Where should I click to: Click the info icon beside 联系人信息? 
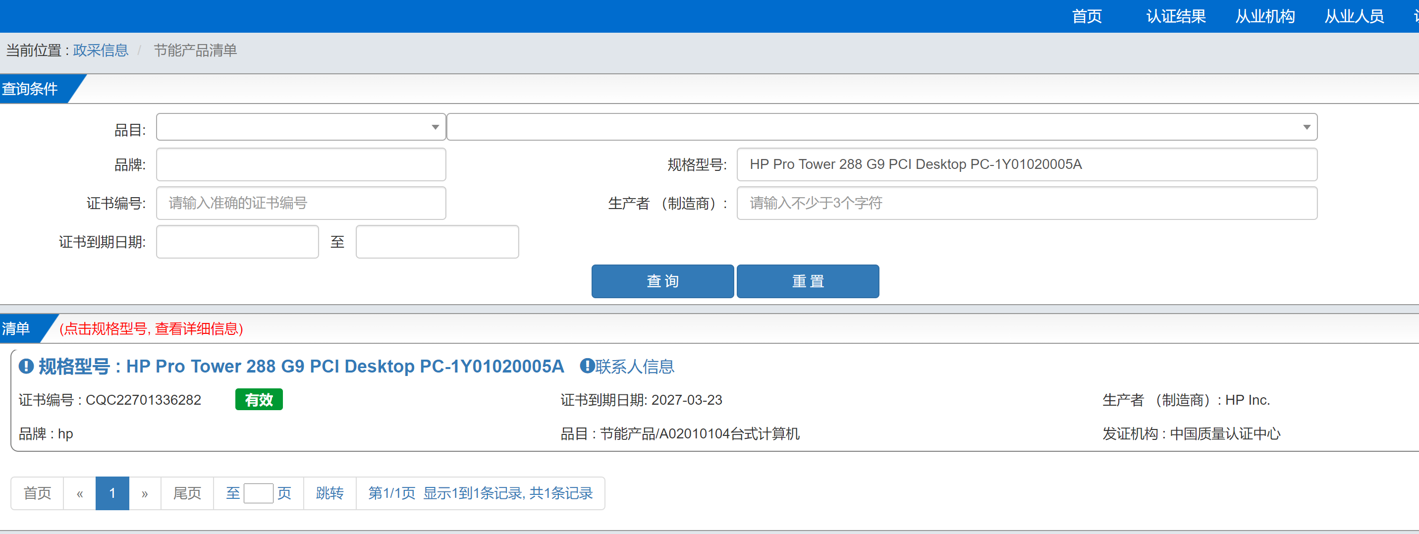587,366
